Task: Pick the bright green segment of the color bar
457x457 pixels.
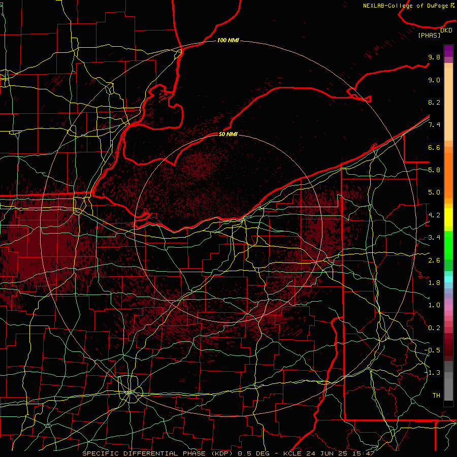Action: pos(448,245)
